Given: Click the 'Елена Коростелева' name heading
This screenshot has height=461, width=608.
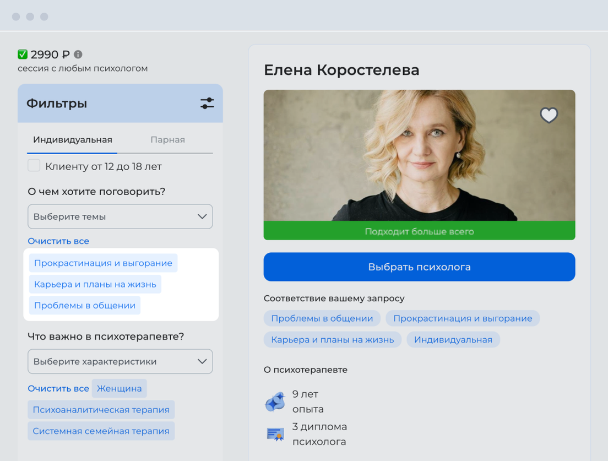Looking at the screenshot, I should [341, 70].
